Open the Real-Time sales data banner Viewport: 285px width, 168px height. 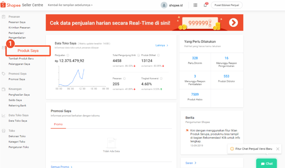pyautogui.click(x=144, y=23)
